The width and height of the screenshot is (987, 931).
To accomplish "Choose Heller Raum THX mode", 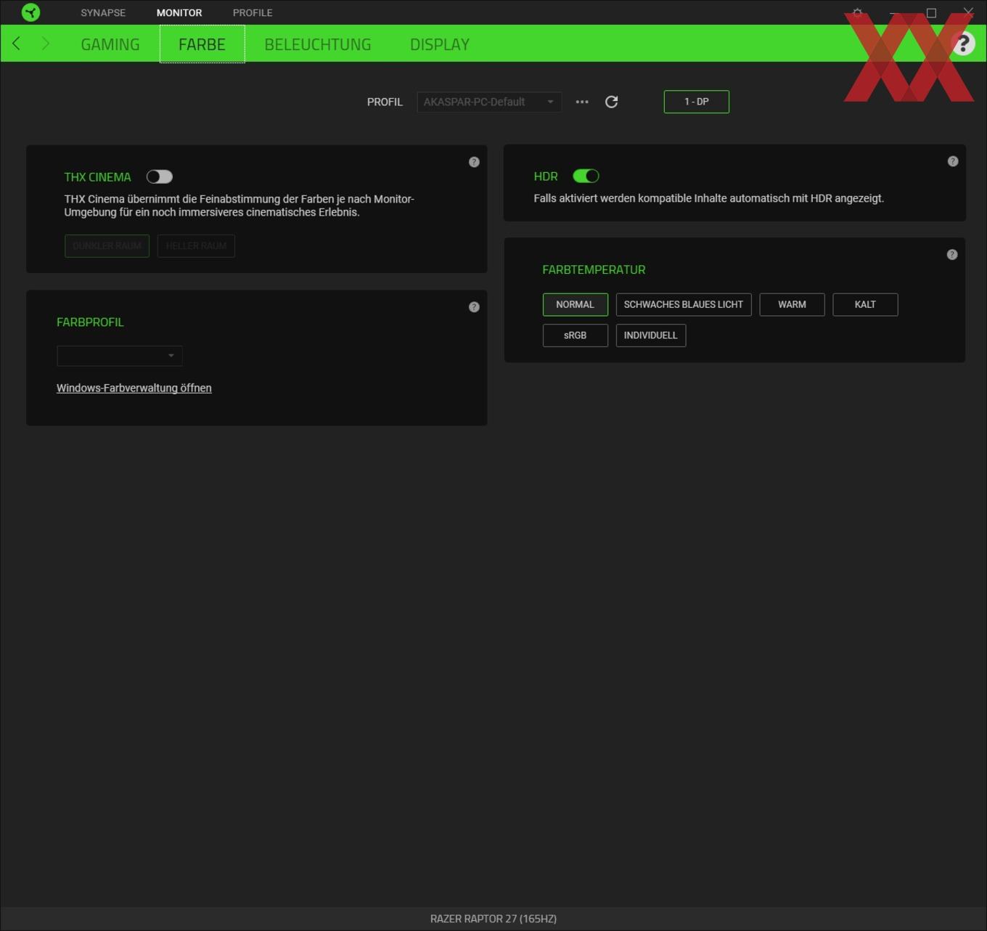I will click(196, 246).
